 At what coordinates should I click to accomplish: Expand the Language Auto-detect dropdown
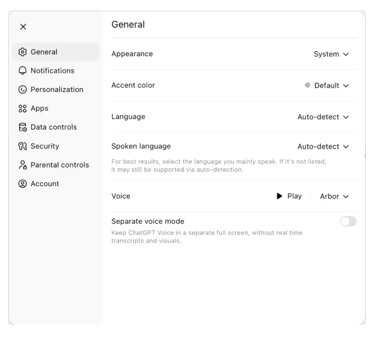[x=323, y=117]
